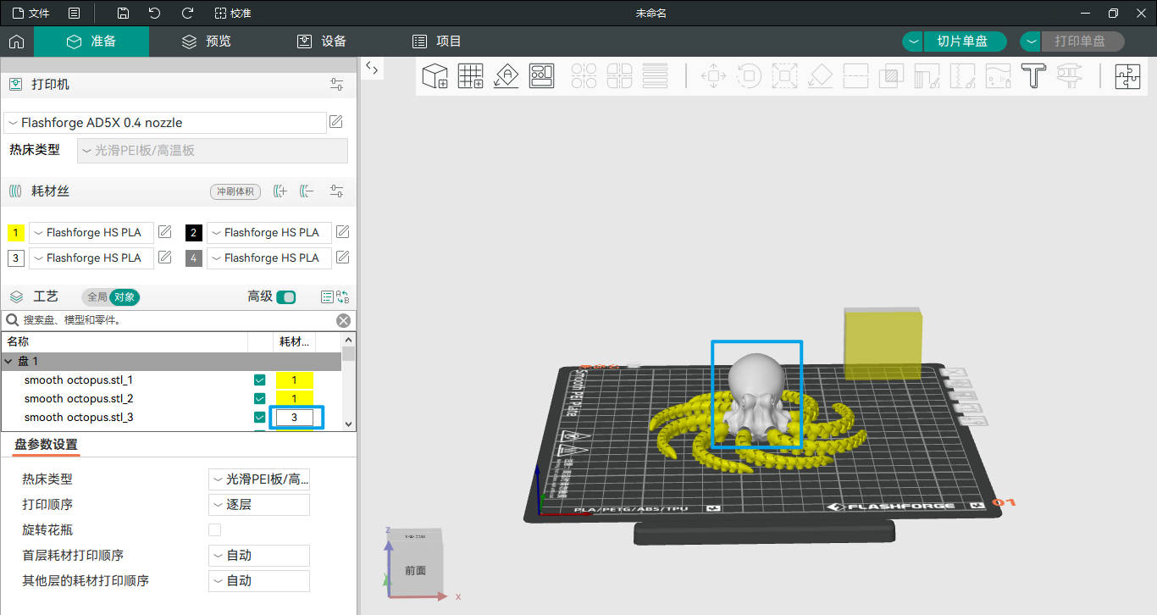Edit the filament 2 preset
The image size is (1157, 615).
point(343,232)
